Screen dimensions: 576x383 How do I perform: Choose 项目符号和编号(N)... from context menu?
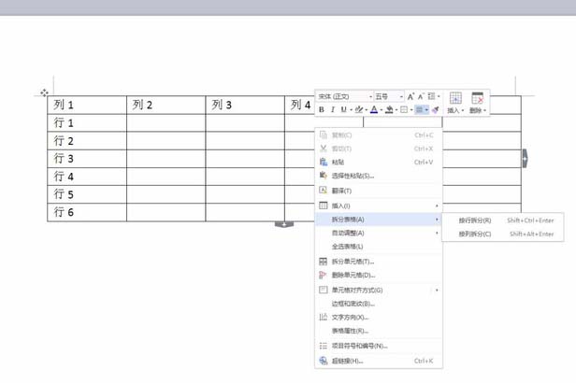pyautogui.click(x=379, y=346)
